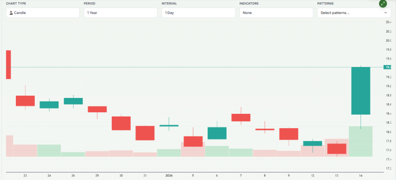Open the Select patterns dropdown

point(354,13)
